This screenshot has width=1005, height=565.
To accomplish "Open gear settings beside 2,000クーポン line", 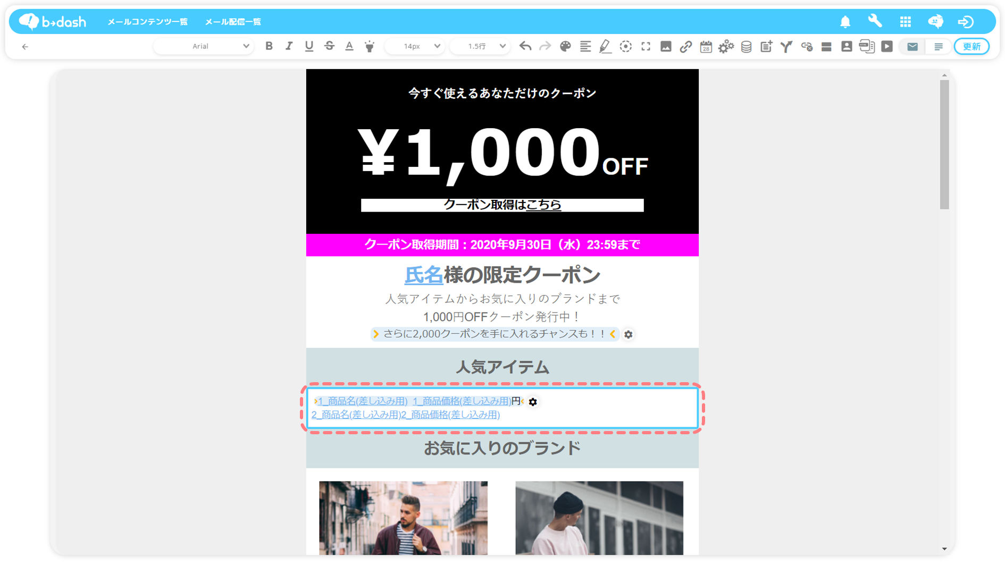I will [x=629, y=334].
